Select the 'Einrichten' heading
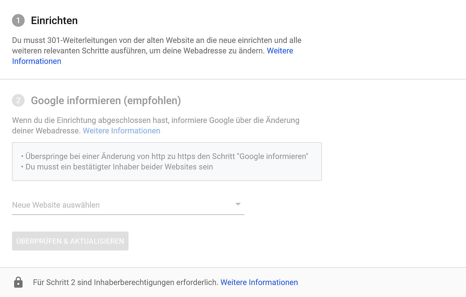The height and width of the screenshot is (297, 466). (54, 21)
